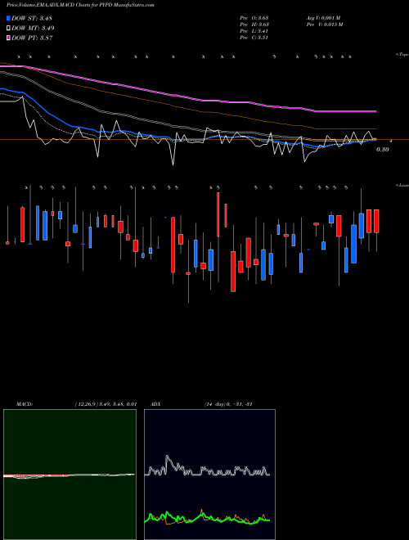Click the 'Pre H: 3.63' high value

254,25
